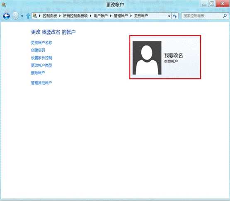230x201 pixels.
Task: Navigate to 所有控制面板项 breadcrumb
Action: 75,16
